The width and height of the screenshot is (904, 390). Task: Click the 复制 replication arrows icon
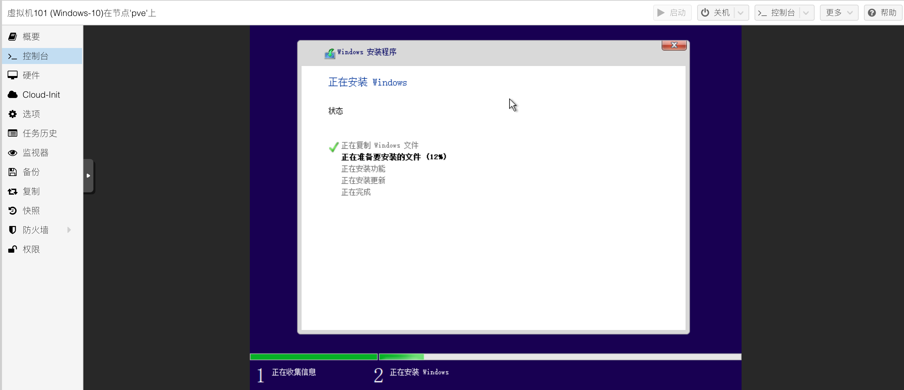point(13,191)
